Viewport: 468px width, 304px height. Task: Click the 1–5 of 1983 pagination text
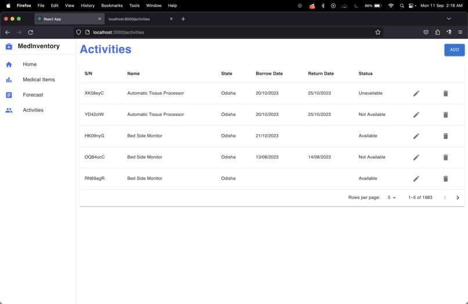tap(420, 197)
